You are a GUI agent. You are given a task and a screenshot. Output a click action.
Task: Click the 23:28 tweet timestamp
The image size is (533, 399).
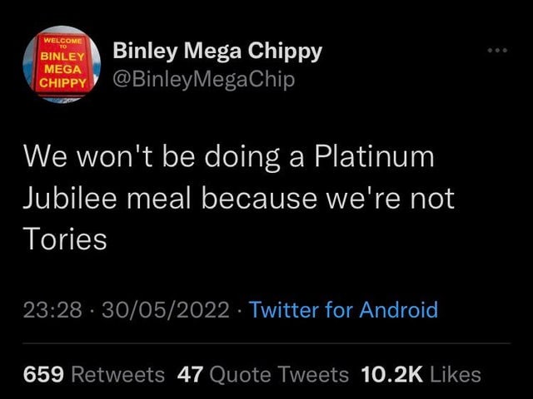click(52, 310)
